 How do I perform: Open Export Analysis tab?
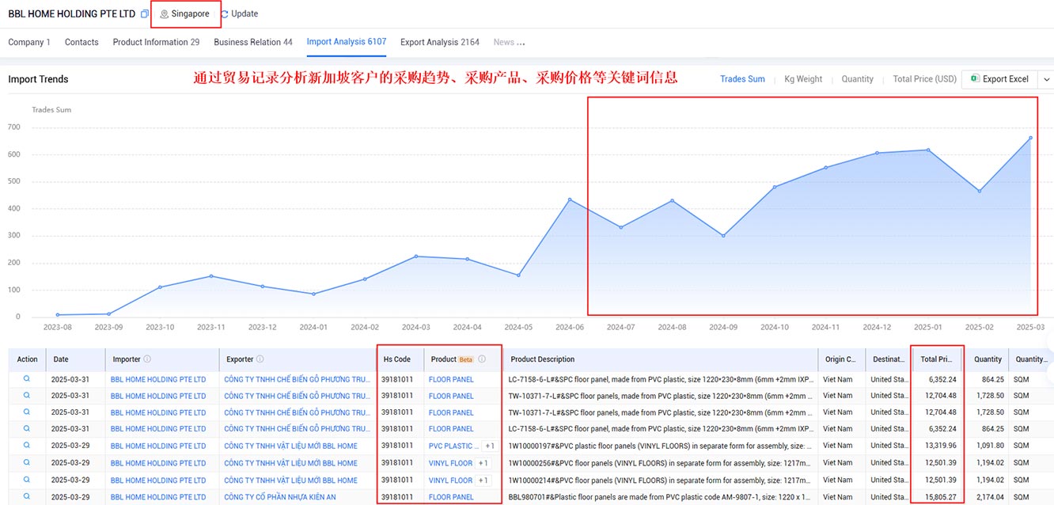[x=440, y=42]
